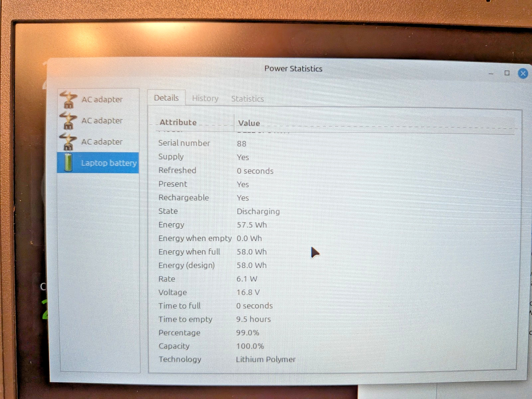Select the Lithium Polymer technology value
Image resolution: width=532 pixels, height=399 pixels.
click(x=266, y=359)
